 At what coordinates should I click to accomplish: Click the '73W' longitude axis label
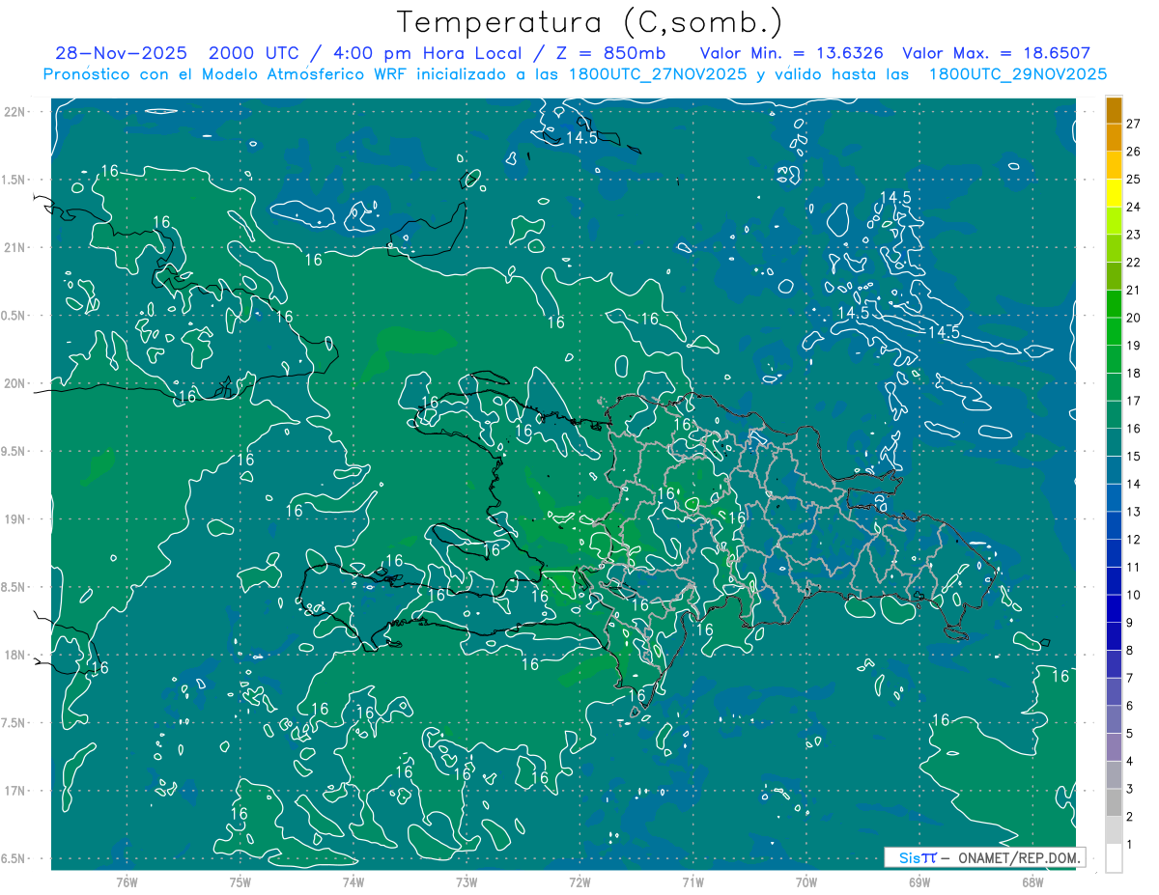pos(466,882)
